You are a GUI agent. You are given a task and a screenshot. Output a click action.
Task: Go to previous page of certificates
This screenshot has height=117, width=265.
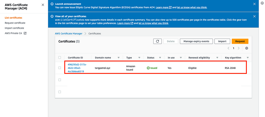click(x=228, y=48)
